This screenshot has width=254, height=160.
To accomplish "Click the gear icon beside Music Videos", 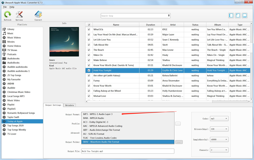I will tap(4, 38).
